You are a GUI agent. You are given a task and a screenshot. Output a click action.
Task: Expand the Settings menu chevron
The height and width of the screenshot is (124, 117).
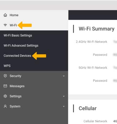(x=64, y=96)
